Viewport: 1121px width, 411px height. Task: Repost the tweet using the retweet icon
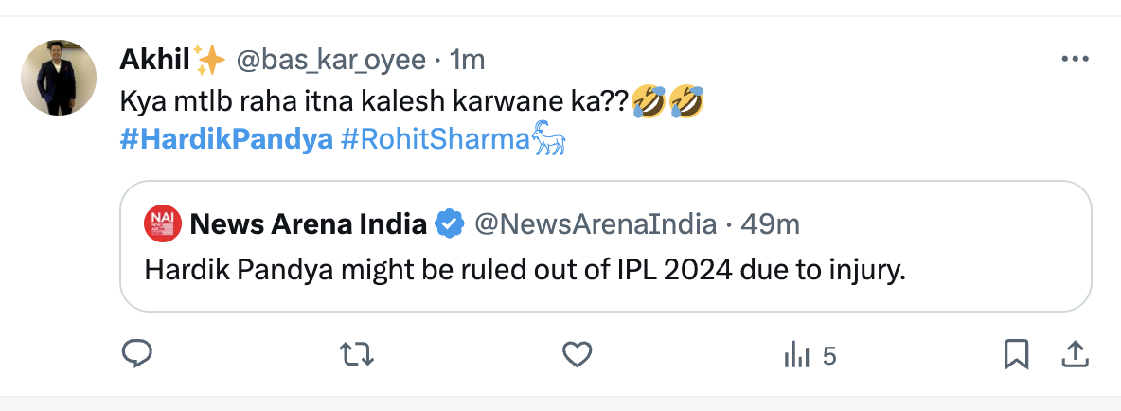tap(357, 355)
